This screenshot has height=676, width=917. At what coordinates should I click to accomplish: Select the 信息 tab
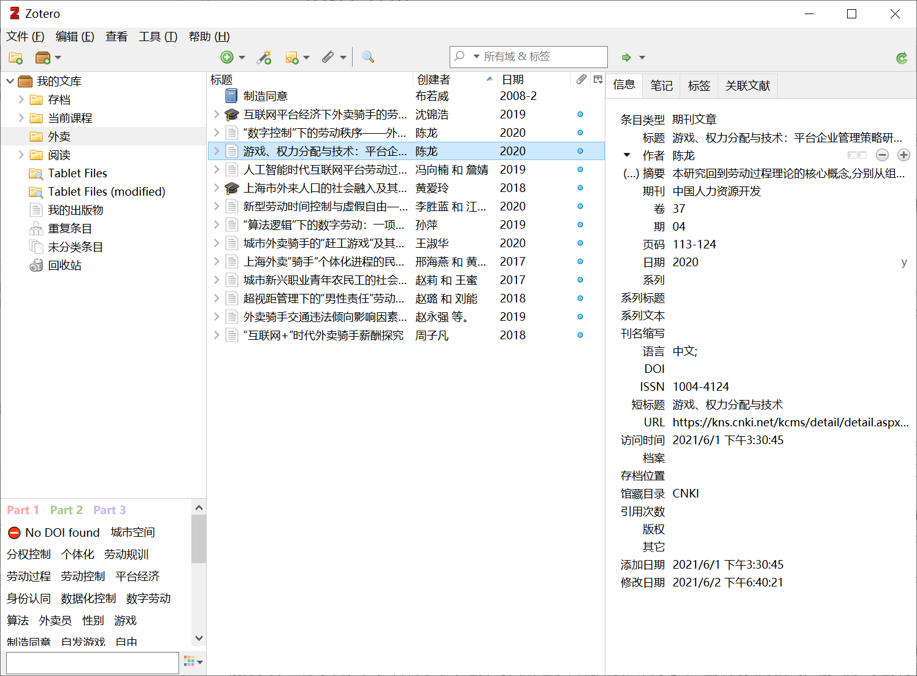pyautogui.click(x=624, y=85)
